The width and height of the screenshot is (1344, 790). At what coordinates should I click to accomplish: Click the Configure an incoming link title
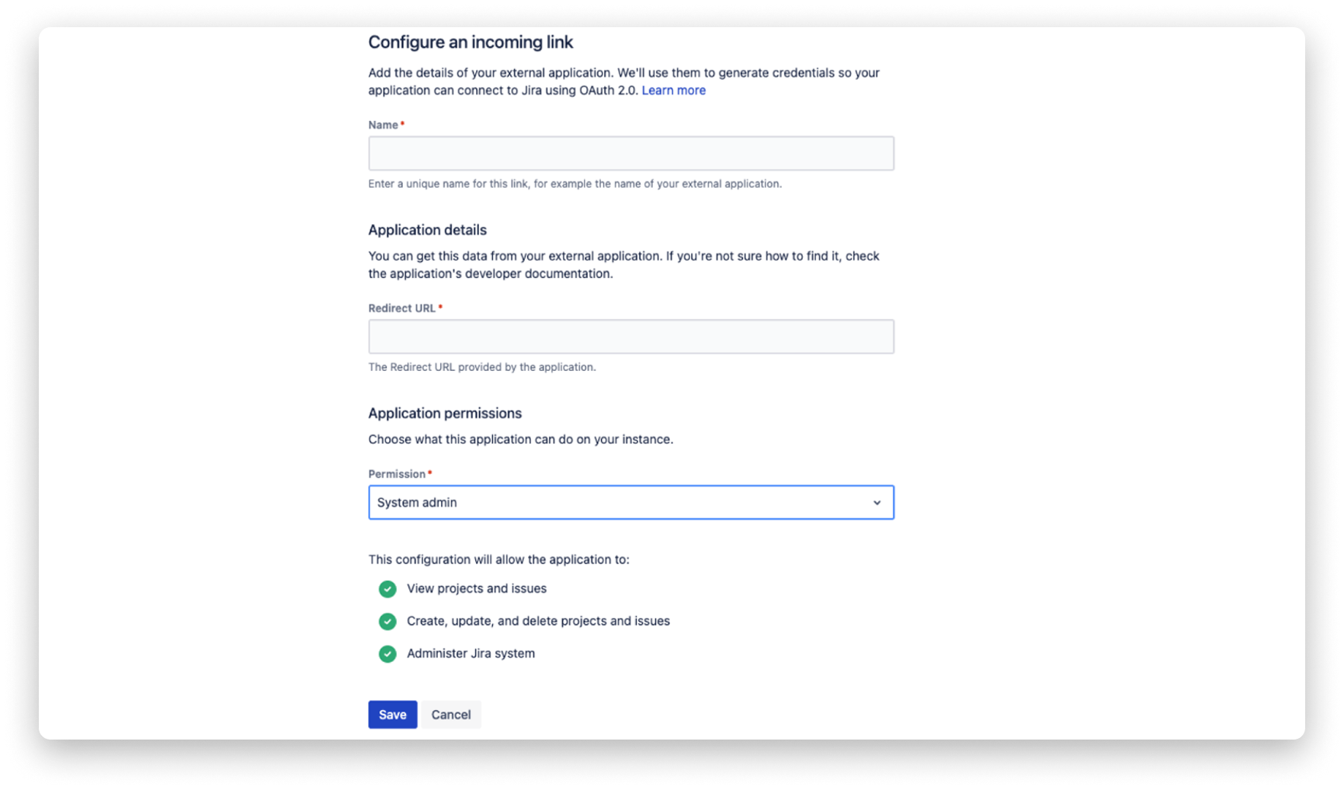coord(470,42)
